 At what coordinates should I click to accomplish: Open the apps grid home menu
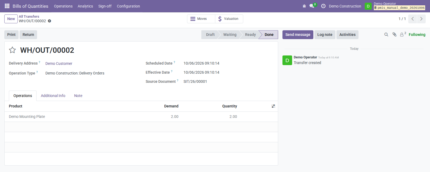[x=7, y=6]
